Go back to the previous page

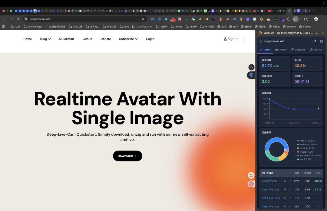pyautogui.click(x=4, y=19)
